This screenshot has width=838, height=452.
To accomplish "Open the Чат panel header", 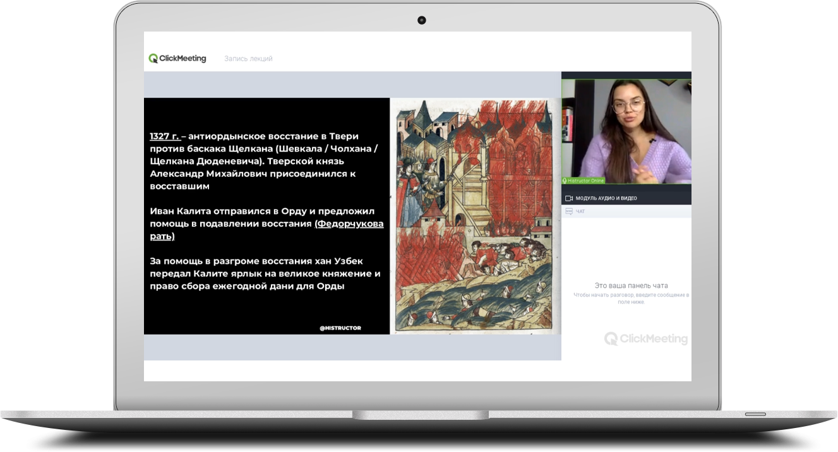I will point(626,211).
